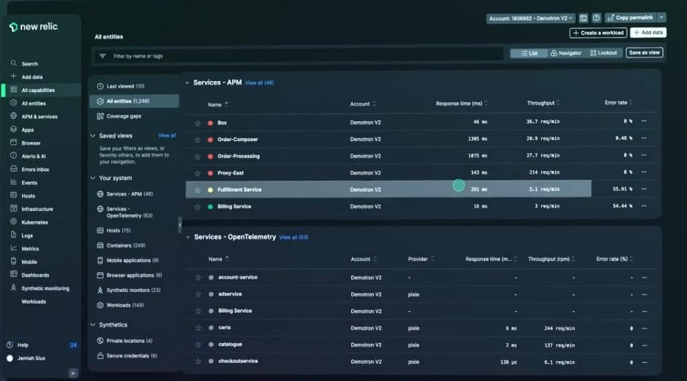The image size is (687, 381).
Task: Star the Proxy-East service
Action: [197, 173]
